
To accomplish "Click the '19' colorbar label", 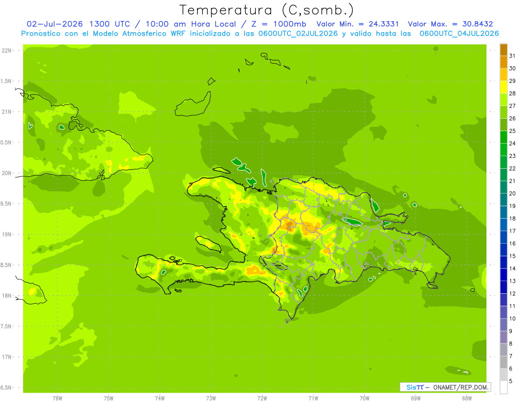I will tap(512, 206).
